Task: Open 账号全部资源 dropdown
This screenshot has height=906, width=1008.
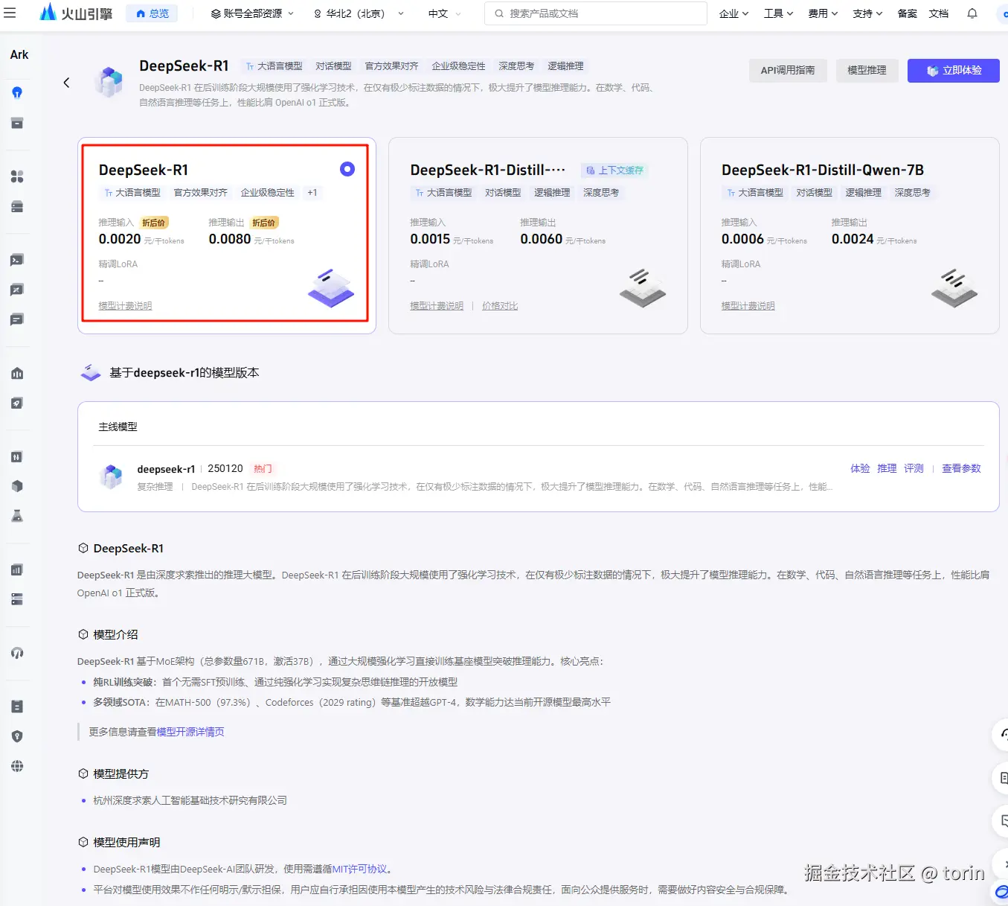Action: (x=252, y=13)
